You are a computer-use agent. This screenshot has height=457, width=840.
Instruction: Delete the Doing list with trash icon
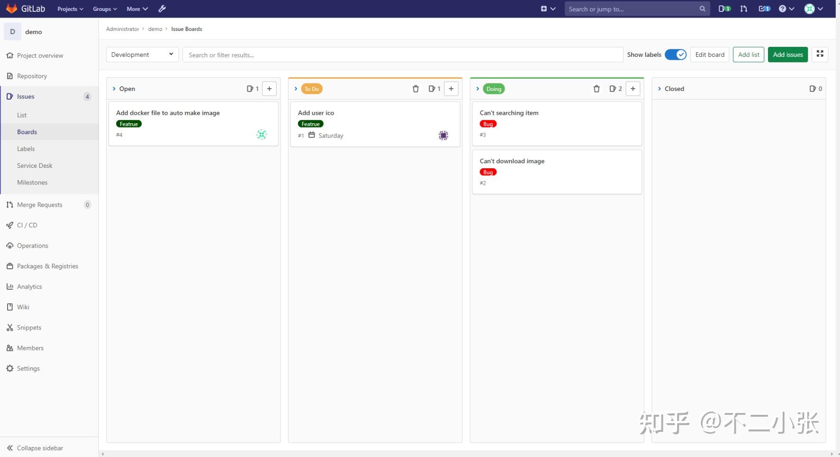(596, 89)
